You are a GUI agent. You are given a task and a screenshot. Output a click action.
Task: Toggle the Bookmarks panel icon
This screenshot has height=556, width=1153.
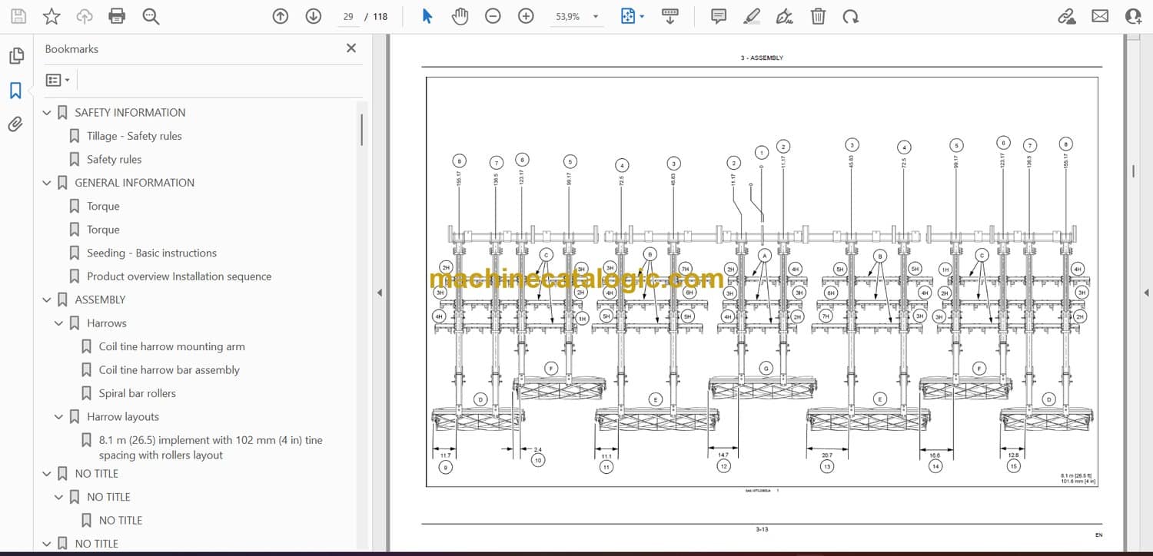(x=15, y=91)
